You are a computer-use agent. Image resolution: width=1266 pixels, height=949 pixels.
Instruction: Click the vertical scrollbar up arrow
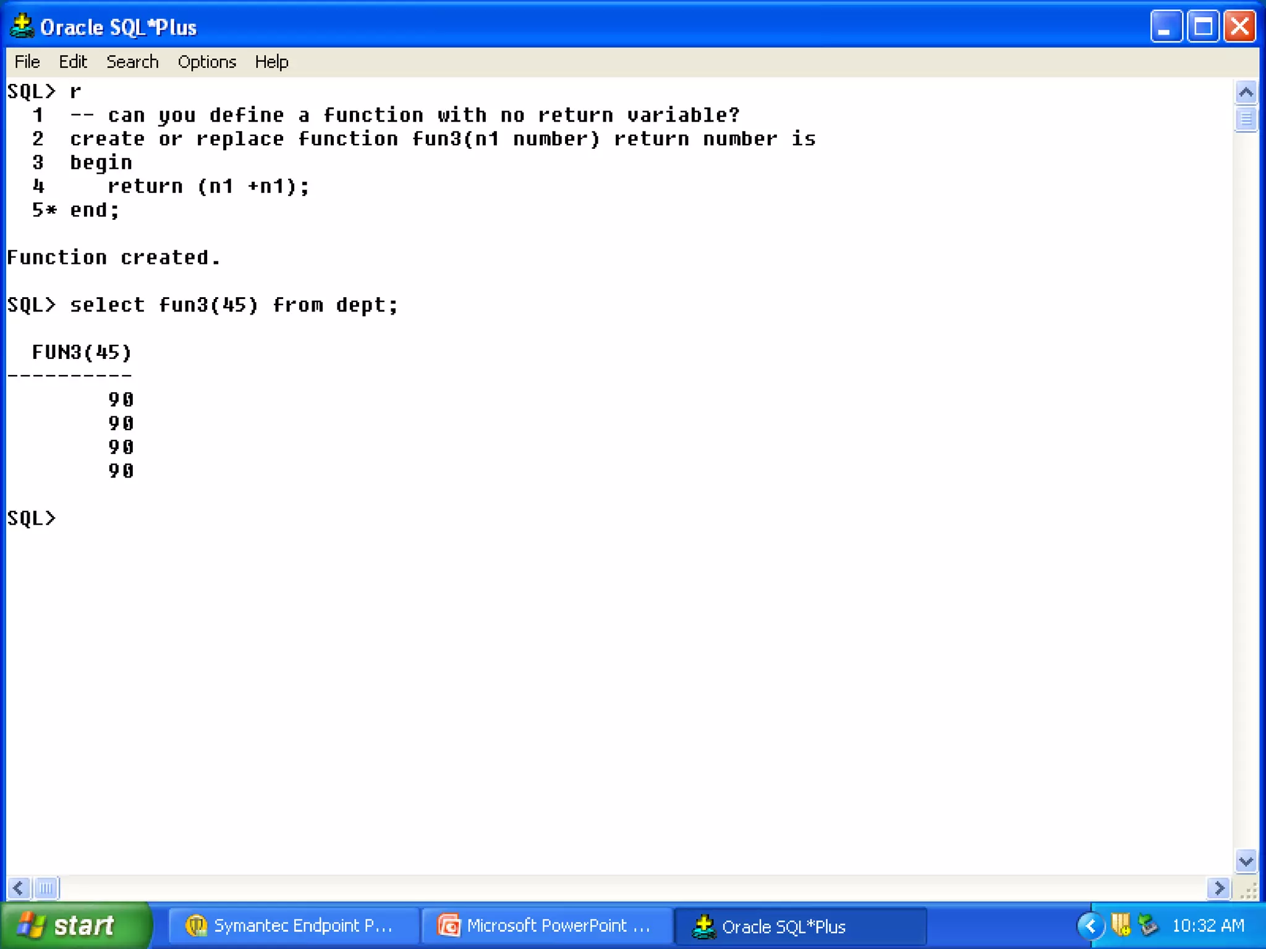point(1246,93)
